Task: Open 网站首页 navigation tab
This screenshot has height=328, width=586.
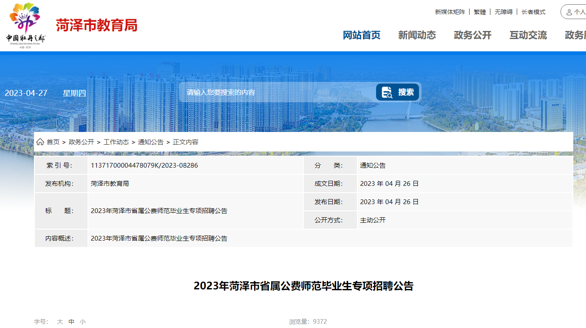Action: (362, 35)
